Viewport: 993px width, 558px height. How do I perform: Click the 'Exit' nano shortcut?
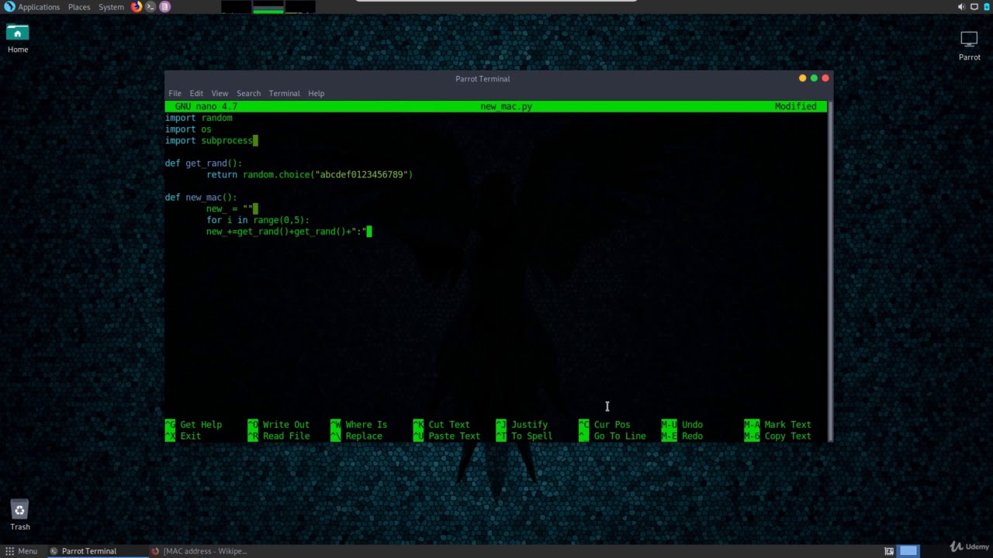point(183,436)
